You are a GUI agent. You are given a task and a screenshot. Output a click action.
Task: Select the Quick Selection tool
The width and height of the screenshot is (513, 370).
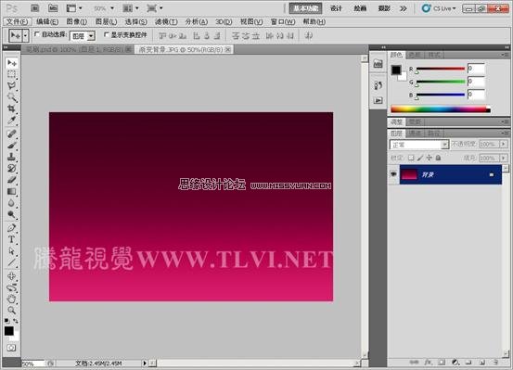[x=12, y=97]
